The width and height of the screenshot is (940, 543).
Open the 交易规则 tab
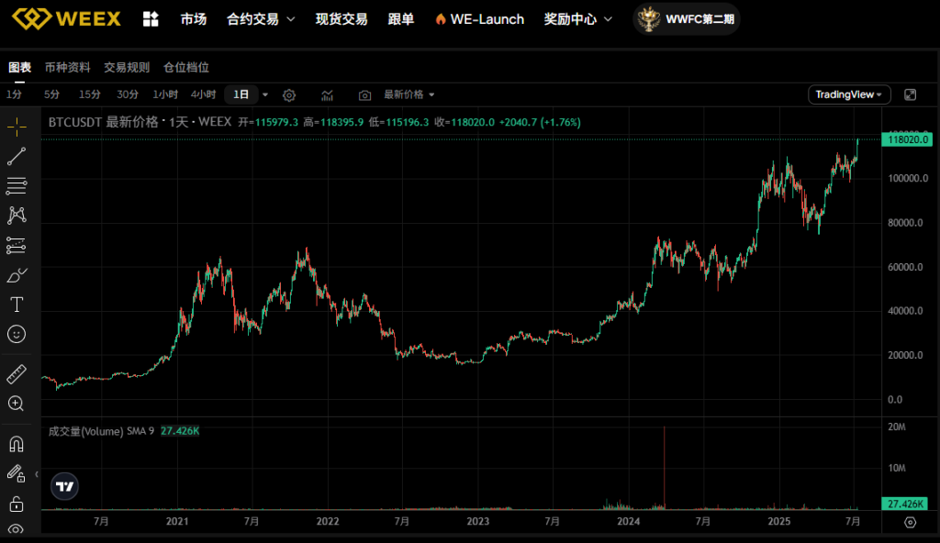(127, 67)
